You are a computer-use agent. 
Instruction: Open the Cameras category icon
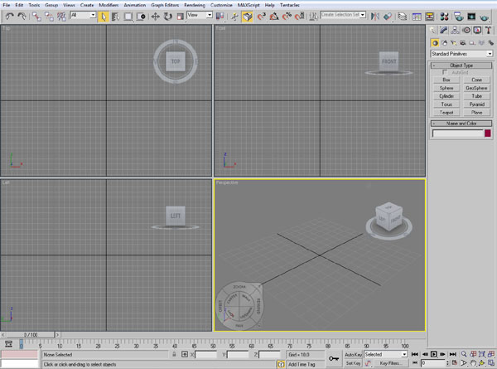pyautogui.click(x=463, y=43)
